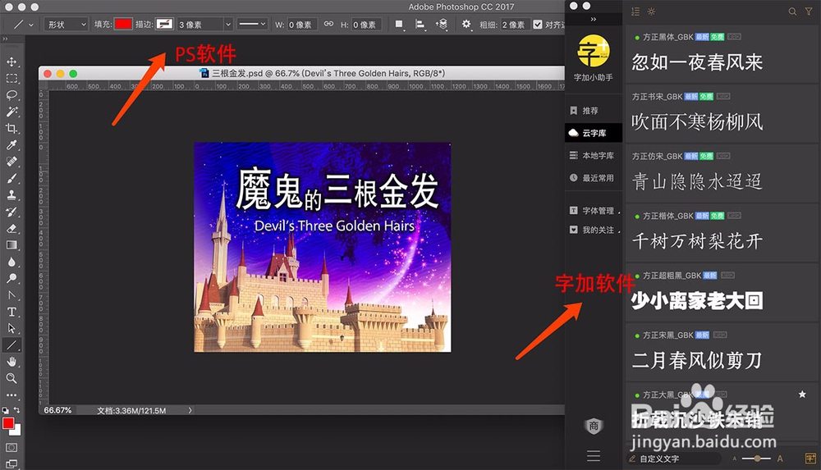Open the Edit Toolbar three-dots button

click(x=11, y=395)
